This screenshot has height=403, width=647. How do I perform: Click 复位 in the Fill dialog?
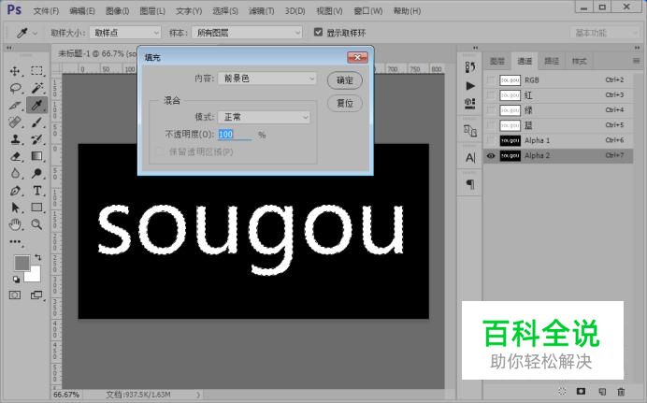pos(345,103)
